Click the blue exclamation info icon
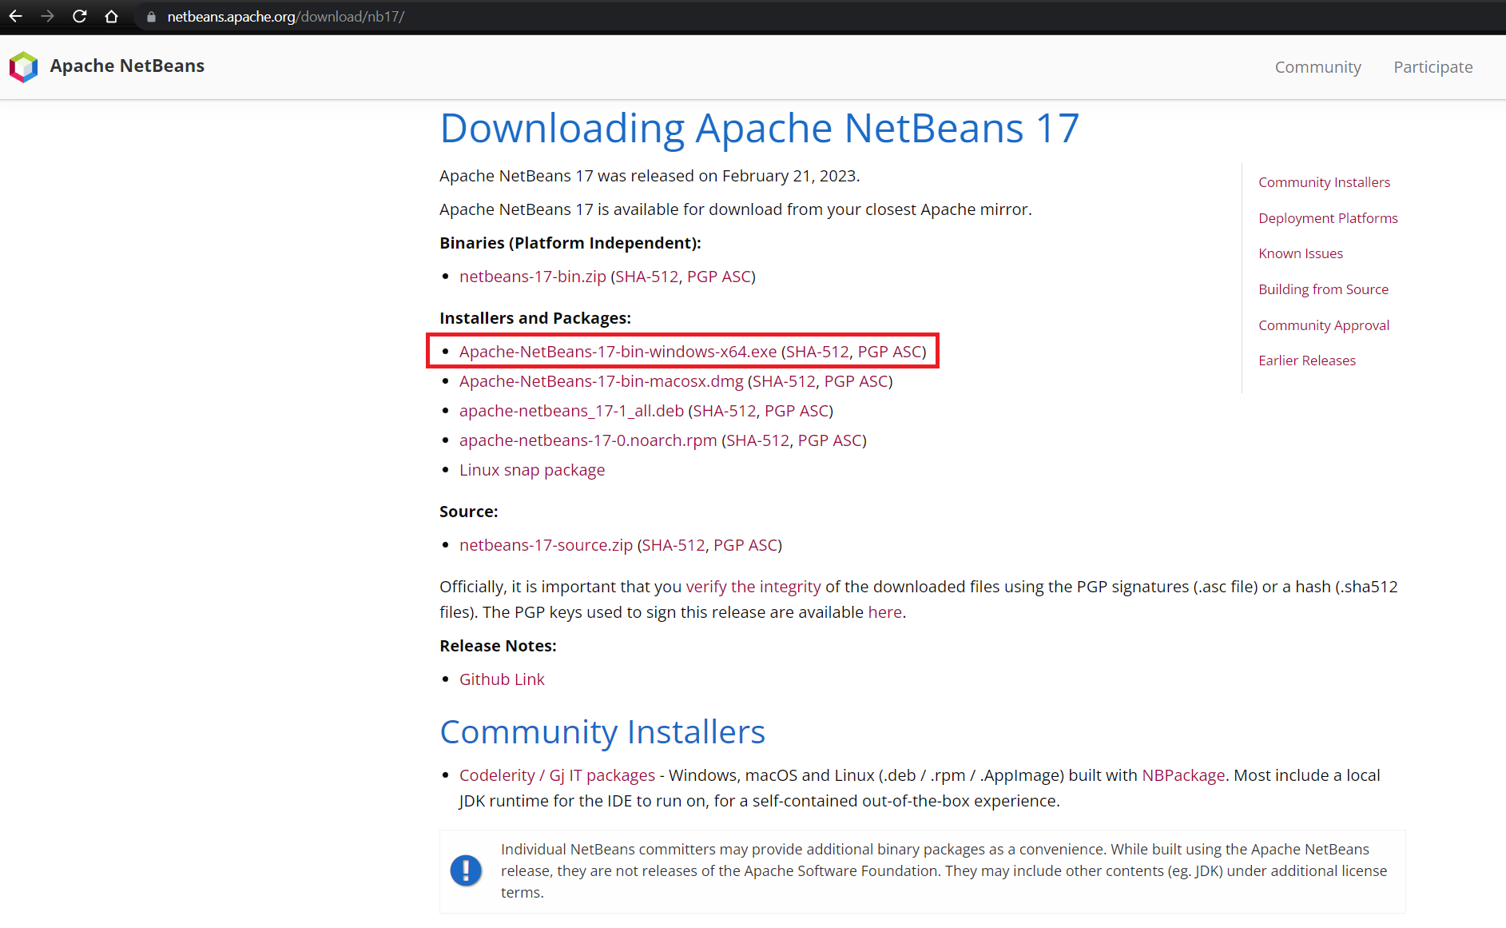 point(466,870)
